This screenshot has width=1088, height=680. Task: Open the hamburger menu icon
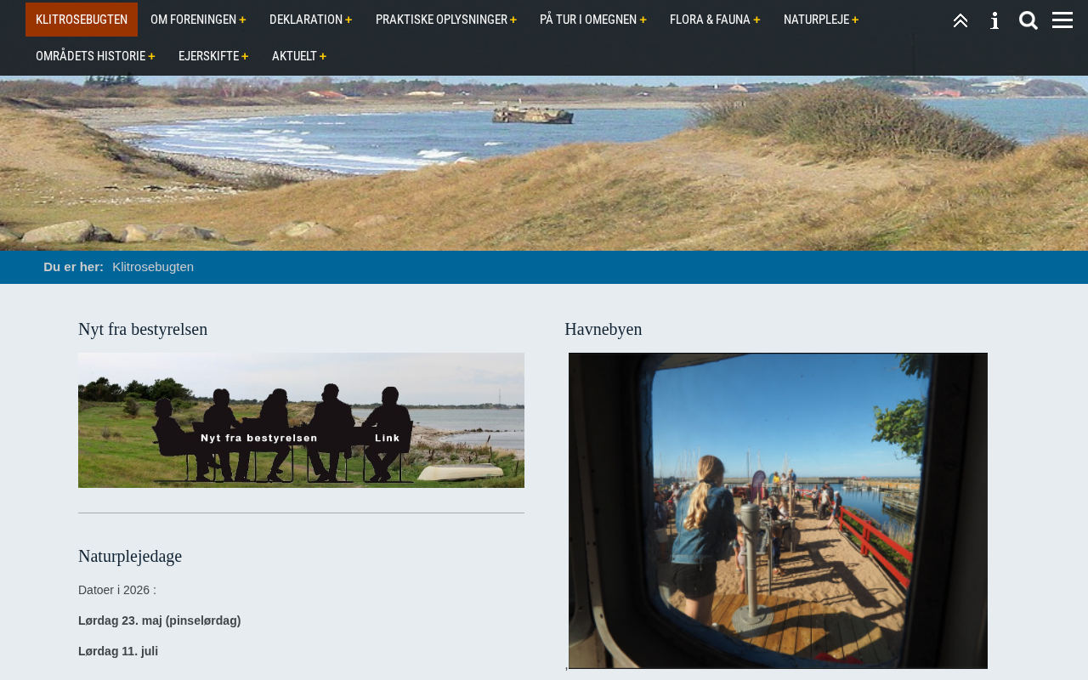[x=1062, y=20]
